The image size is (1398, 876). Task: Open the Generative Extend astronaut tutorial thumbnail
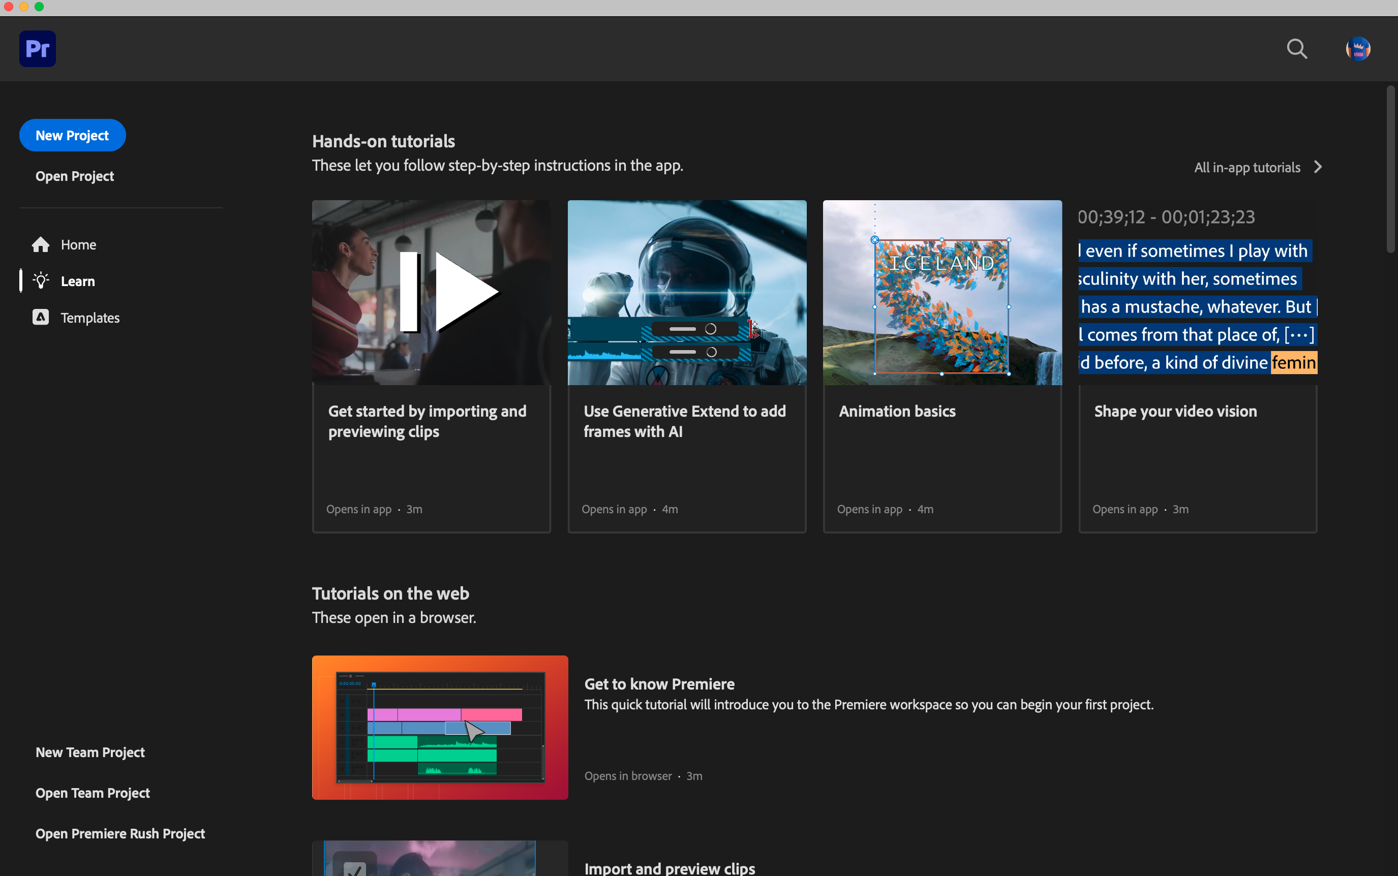687,293
